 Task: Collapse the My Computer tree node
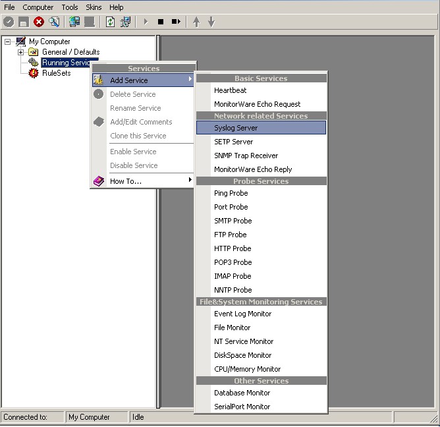point(8,42)
